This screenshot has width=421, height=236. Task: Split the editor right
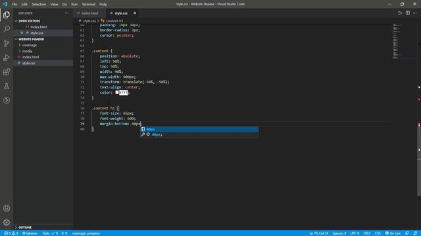click(x=408, y=13)
